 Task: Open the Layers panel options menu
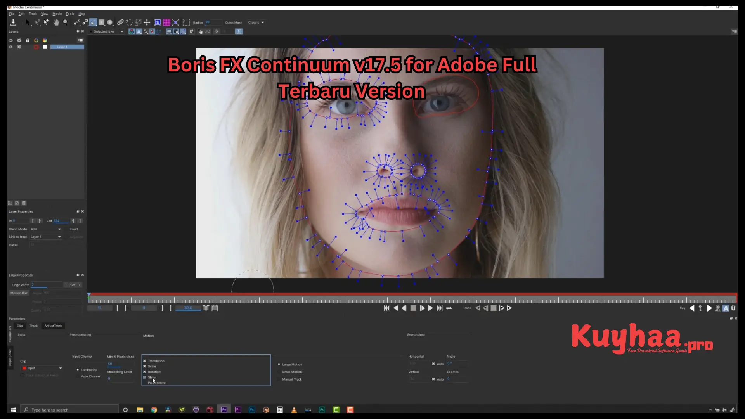(80, 40)
